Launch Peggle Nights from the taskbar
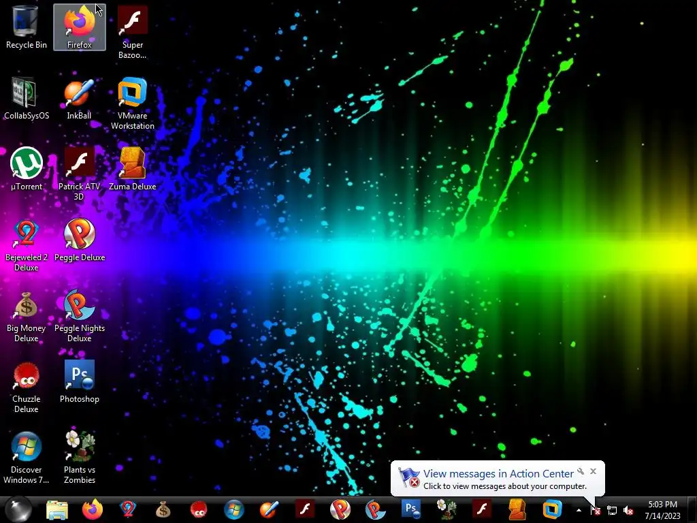This screenshot has width=697, height=523. 376,509
